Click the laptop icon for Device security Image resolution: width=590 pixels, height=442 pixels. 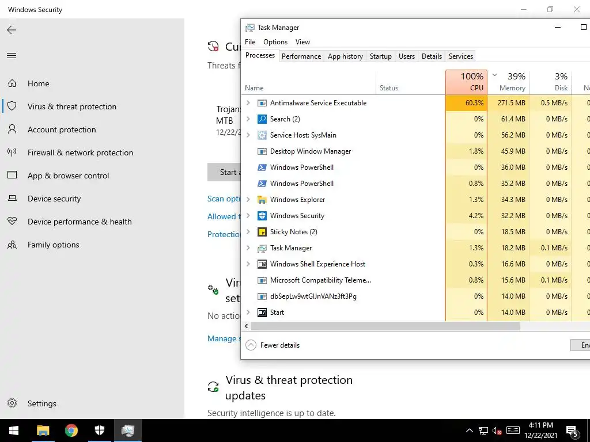click(12, 198)
